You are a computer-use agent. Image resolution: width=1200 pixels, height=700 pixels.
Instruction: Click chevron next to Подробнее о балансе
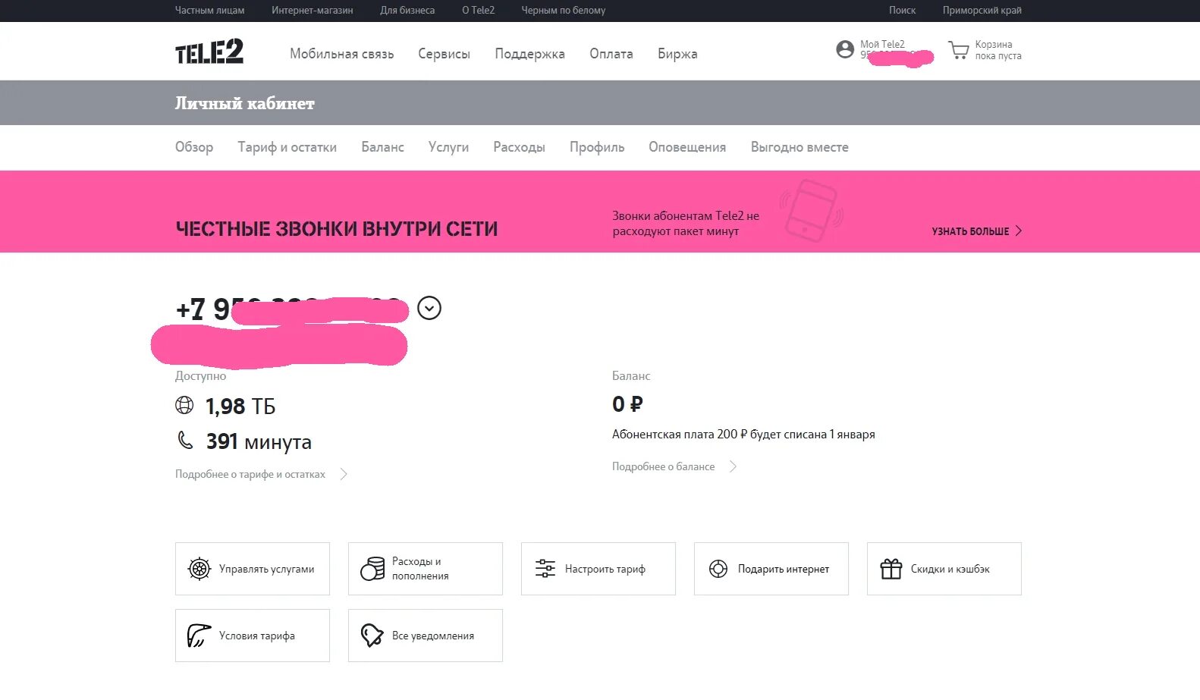pyautogui.click(x=733, y=466)
